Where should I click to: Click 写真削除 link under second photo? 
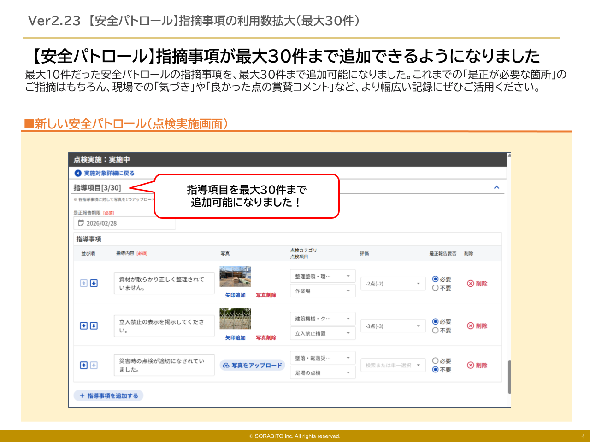pos(266,337)
